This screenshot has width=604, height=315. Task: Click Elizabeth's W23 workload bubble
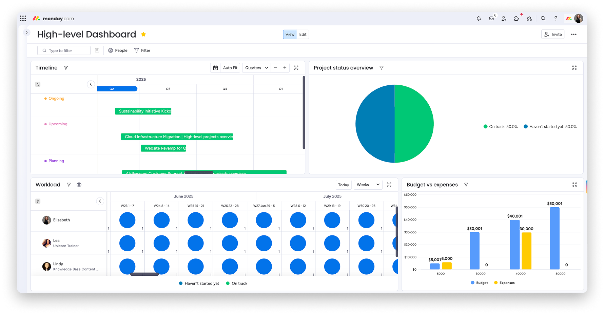pyautogui.click(x=128, y=220)
